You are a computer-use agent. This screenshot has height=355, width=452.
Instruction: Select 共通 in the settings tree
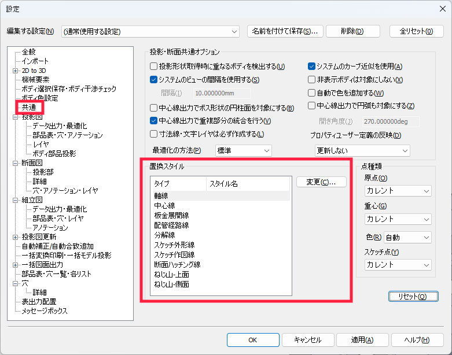29,108
